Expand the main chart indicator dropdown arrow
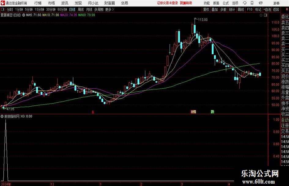Viewport: 289px width, 186px height. coord(24,15)
